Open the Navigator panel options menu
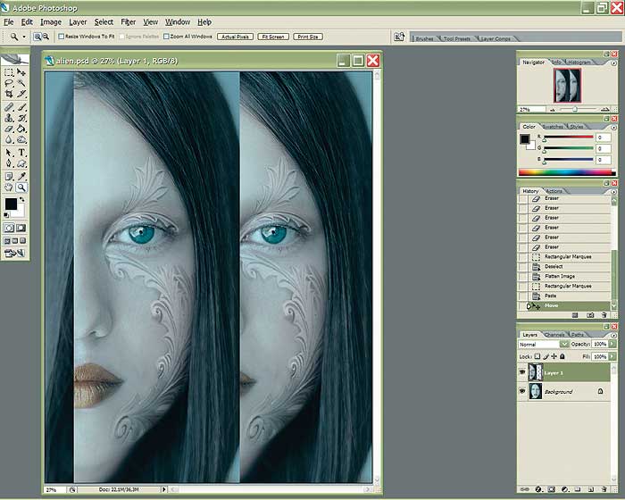The image size is (625, 500). (x=613, y=63)
